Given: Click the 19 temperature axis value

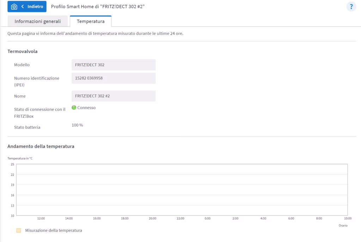Looking at the screenshot, I should [12, 185].
